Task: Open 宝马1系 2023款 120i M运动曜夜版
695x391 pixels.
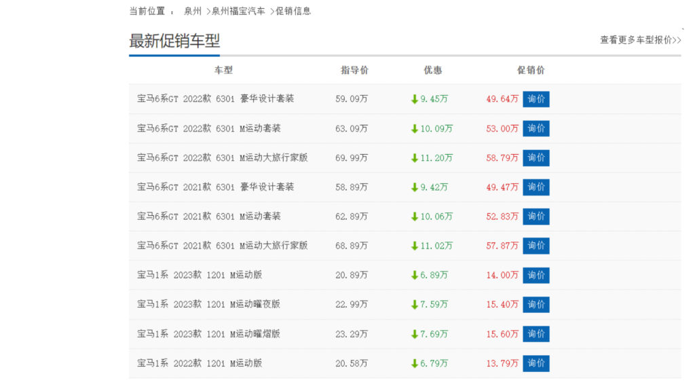Action: [x=208, y=305]
